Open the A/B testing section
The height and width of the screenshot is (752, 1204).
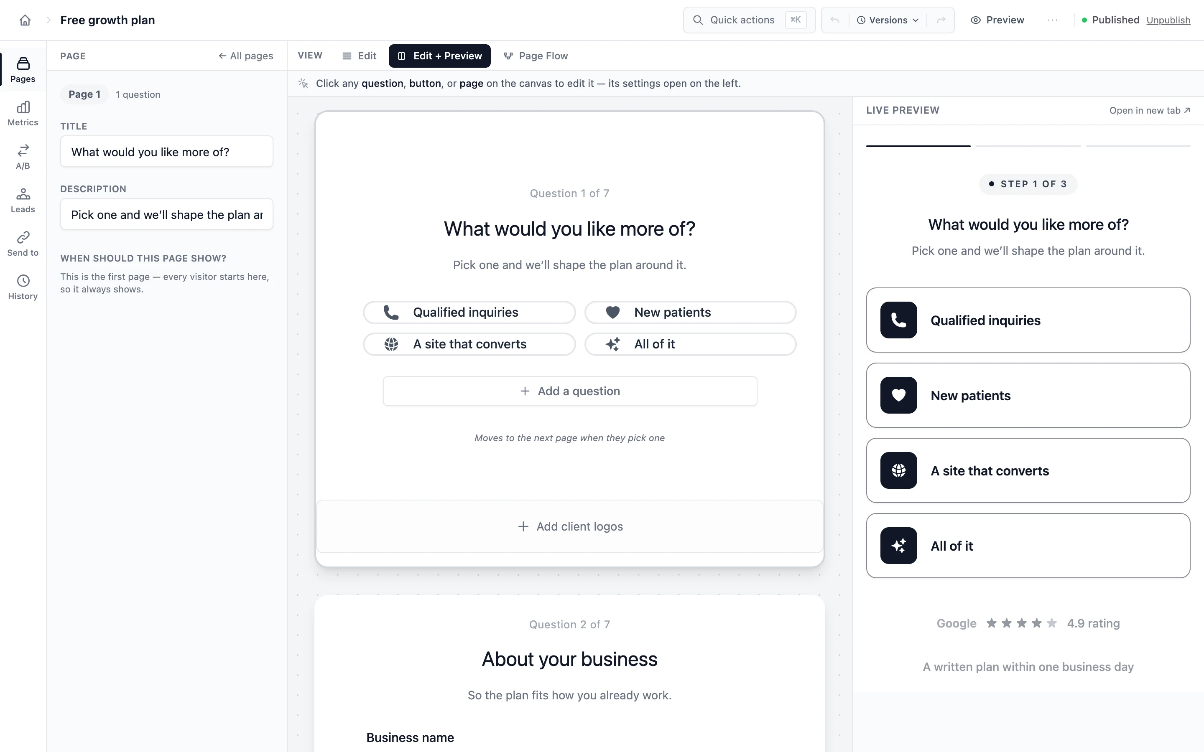[23, 157]
